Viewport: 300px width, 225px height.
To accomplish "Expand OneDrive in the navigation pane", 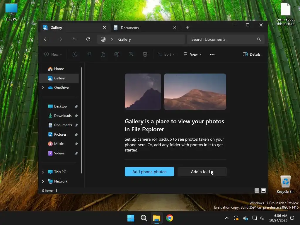I will coord(43,88).
